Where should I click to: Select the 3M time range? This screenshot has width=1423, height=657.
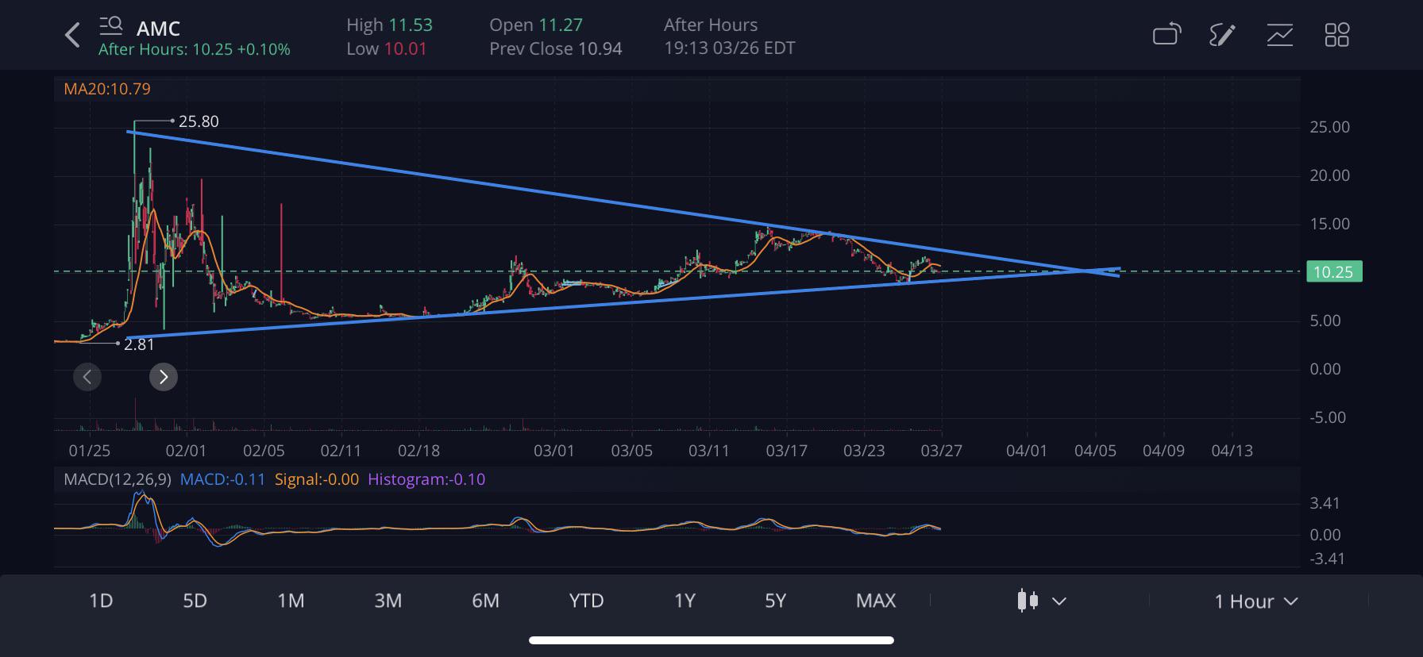[x=388, y=601]
